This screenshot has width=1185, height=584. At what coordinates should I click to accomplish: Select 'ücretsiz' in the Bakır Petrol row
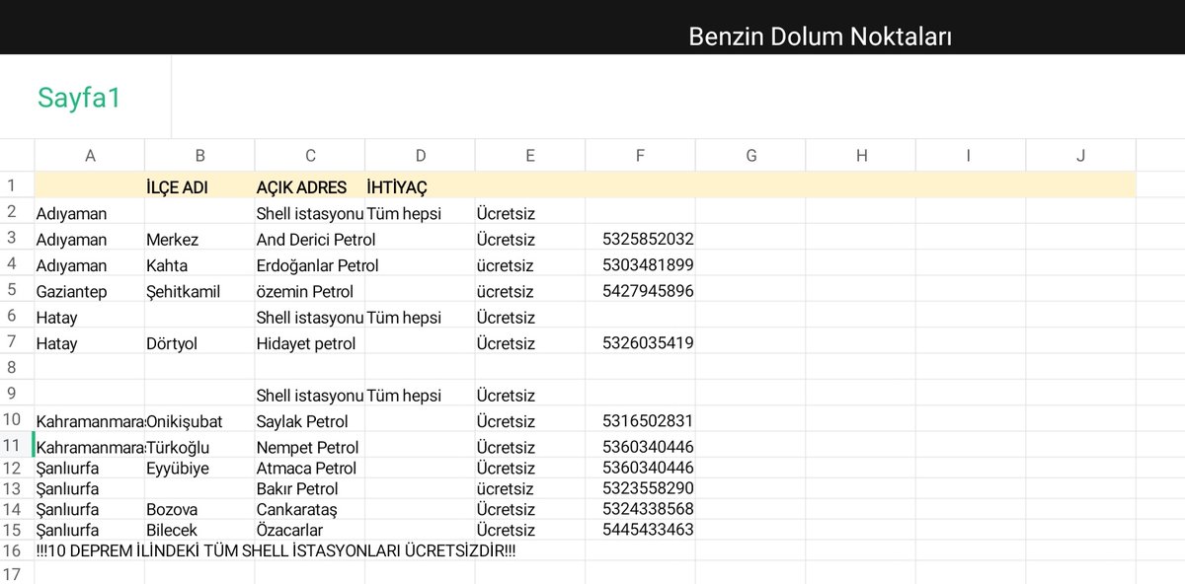(x=530, y=489)
